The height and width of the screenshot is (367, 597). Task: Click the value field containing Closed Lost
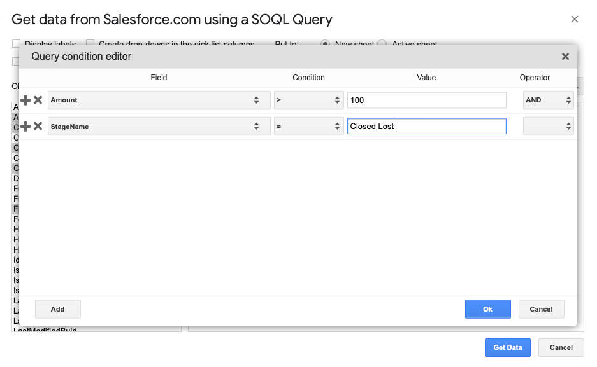(x=427, y=126)
